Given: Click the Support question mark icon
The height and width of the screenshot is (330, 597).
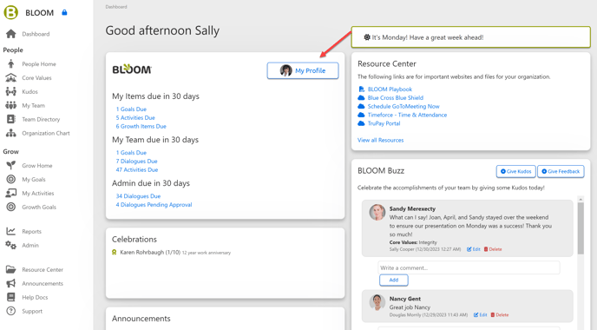Looking at the screenshot, I should click(11, 311).
